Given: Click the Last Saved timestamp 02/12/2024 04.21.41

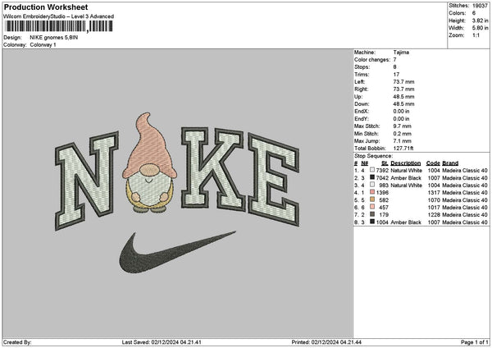Looking at the screenshot, I should (x=176, y=342).
